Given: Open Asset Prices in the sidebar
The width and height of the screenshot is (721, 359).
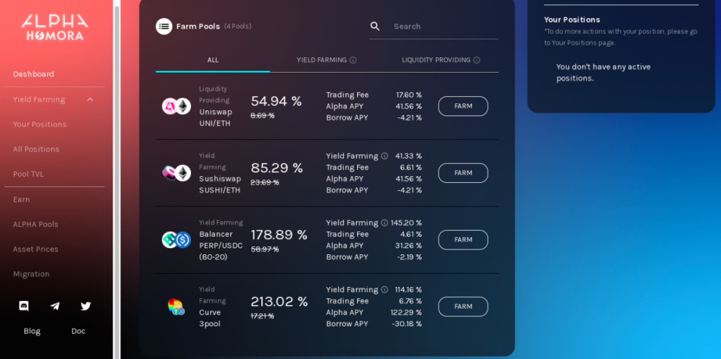Looking at the screenshot, I should click(x=35, y=249).
